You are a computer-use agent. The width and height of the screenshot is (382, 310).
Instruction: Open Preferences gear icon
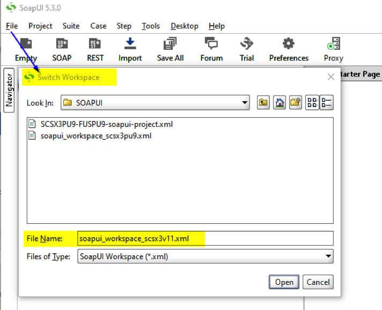[289, 43]
